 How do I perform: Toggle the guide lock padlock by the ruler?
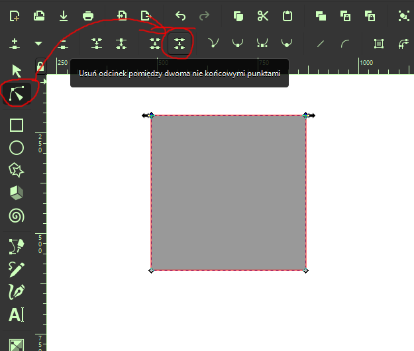(x=40, y=66)
